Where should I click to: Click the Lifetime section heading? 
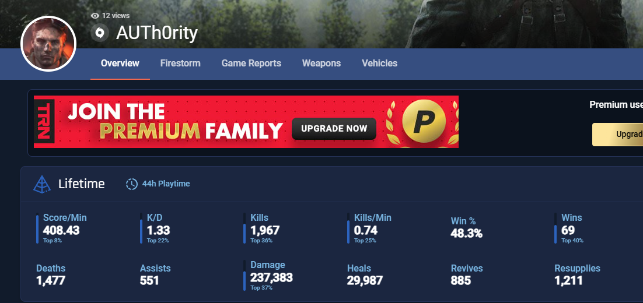(x=82, y=184)
